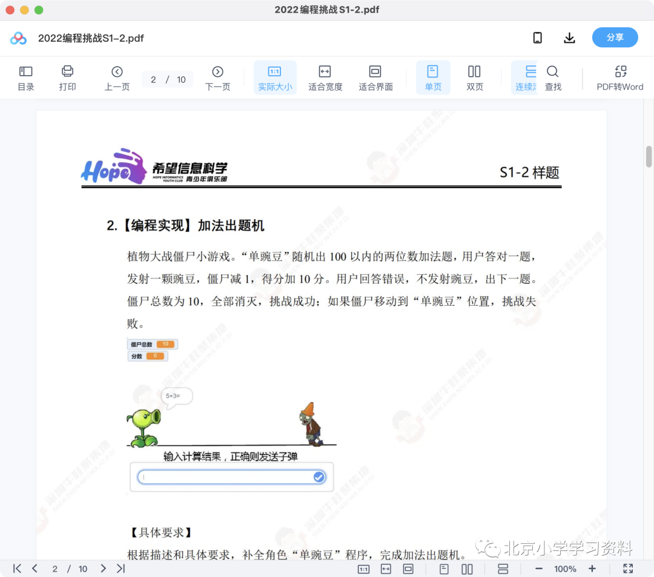The height and width of the screenshot is (577, 654).
Task: Click the 【具体要求】 heading text
Action: (161, 532)
